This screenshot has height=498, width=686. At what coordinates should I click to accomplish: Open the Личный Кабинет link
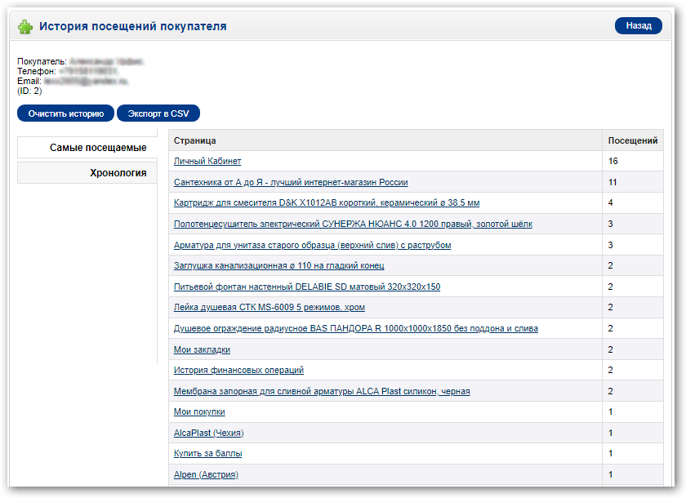pyautogui.click(x=207, y=161)
